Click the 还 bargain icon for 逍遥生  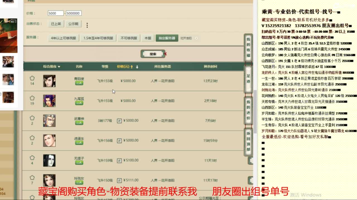point(119,141)
